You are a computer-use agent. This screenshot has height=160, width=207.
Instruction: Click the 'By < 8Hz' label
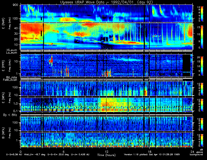tap(10, 115)
